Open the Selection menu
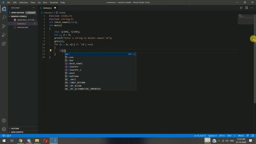The width and height of the screenshot is (256, 144). point(24,2)
